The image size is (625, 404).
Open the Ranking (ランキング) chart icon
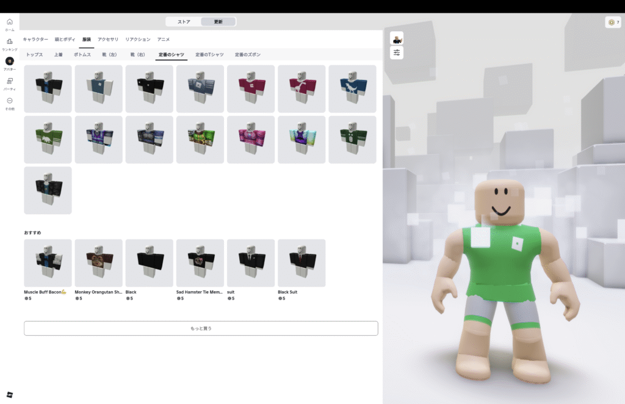click(10, 42)
